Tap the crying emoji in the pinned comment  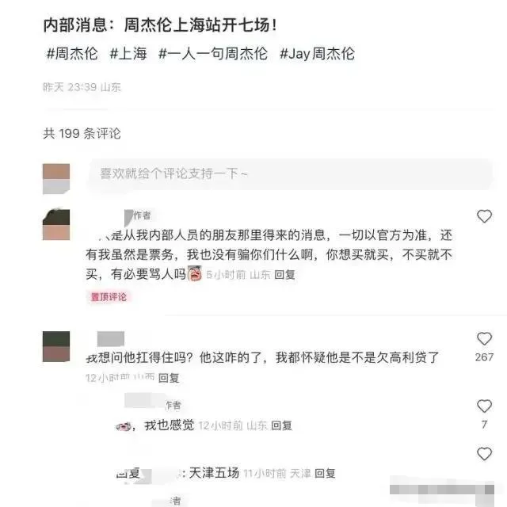[195, 273]
